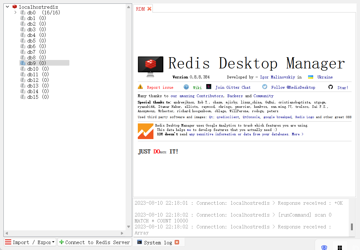Click the tree panel scroll down arrow

(128, 227)
